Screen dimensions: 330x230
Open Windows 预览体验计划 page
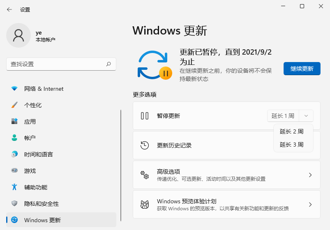click(226, 204)
